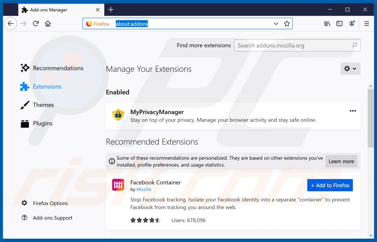Bookmark this page with the star
Screen dimensions: 377x242
coord(287,24)
